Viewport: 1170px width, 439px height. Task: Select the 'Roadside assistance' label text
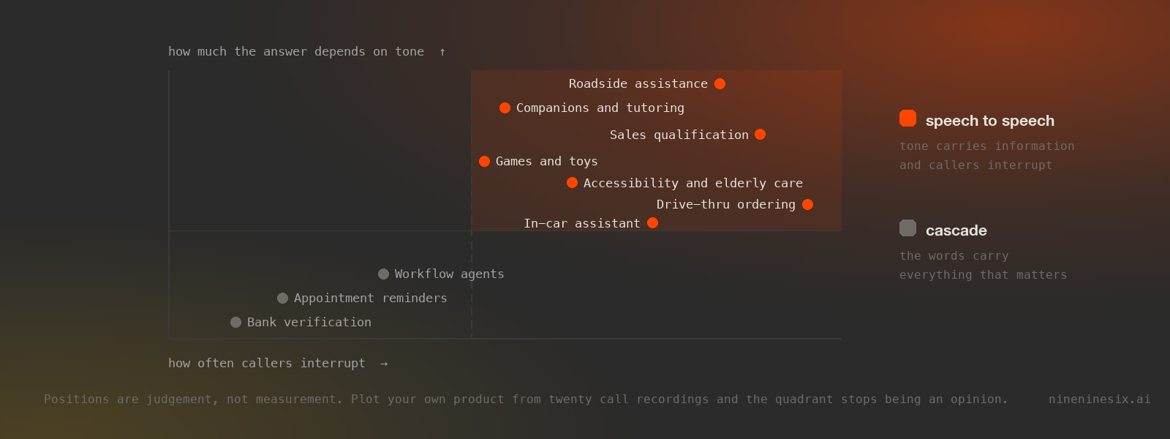point(638,83)
